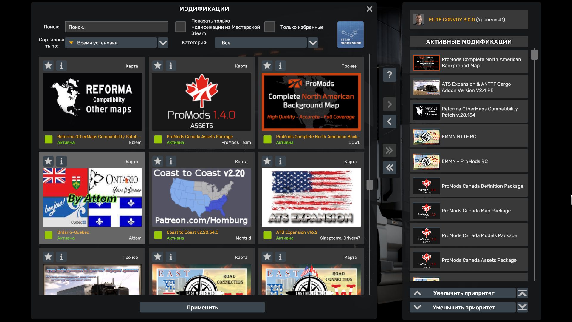This screenshot has width=572, height=322.
Task: Toggle active state of Reforma OtherMaps Compatibility Patch card
Action: point(49,139)
